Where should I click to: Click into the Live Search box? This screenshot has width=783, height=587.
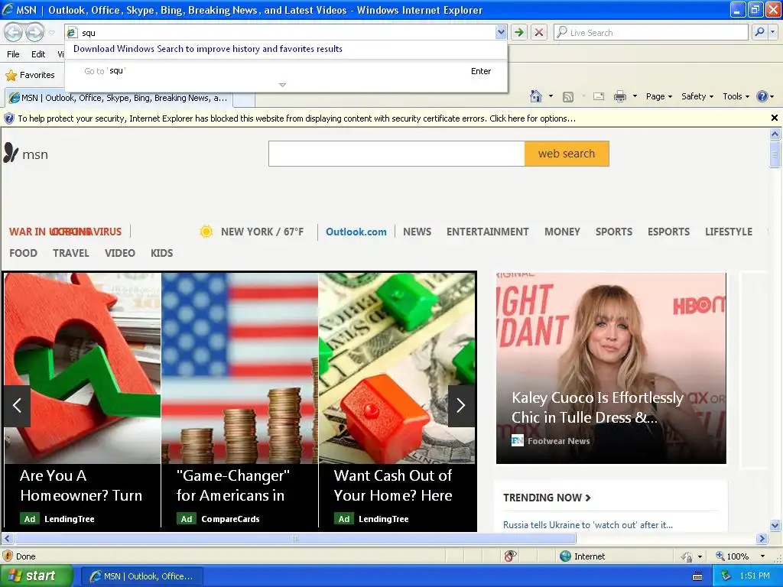tap(651, 32)
